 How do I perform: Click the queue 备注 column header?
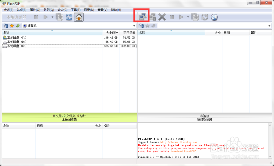coord(119,126)
